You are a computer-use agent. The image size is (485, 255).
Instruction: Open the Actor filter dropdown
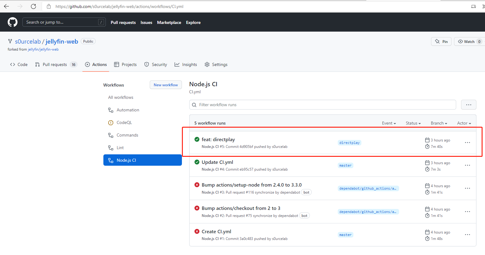[464, 123]
